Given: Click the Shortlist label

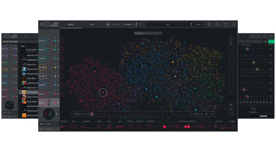Looking at the screenshot, I should click(x=231, y=42).
